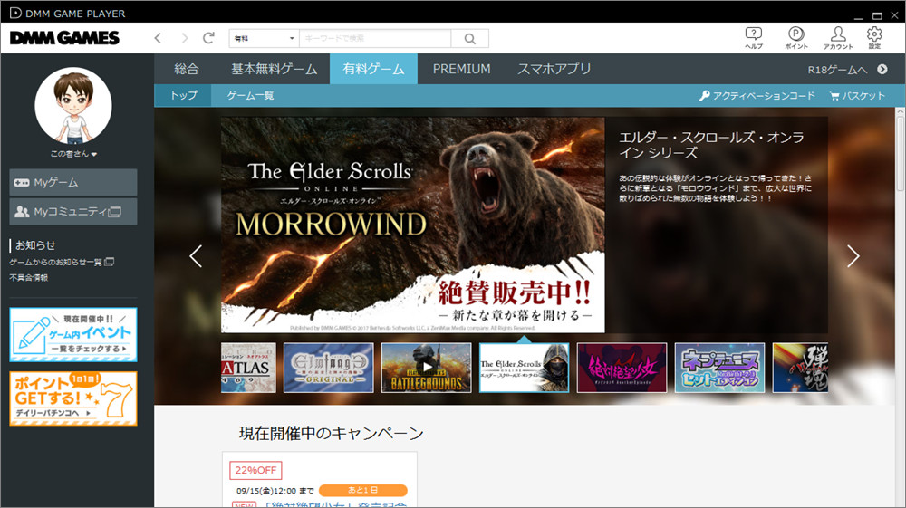Open the Account (アカウント) icon
The width and height of the screenshot is (906, 508).
click(x=838, y=37)
